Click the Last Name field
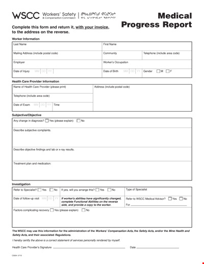 [57, 46]
